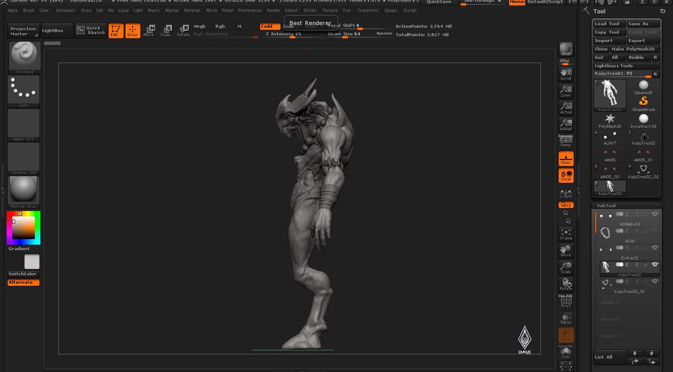This screenshot has height=372, width=673.
Task: Open the Stroke menu
Action: (x=310, y=11)
